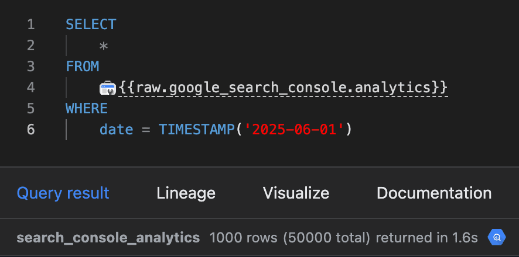The height and width of the screenshot is (257, 519).
Task: Select line number 4 in the gutter
Action: (31, 88)
